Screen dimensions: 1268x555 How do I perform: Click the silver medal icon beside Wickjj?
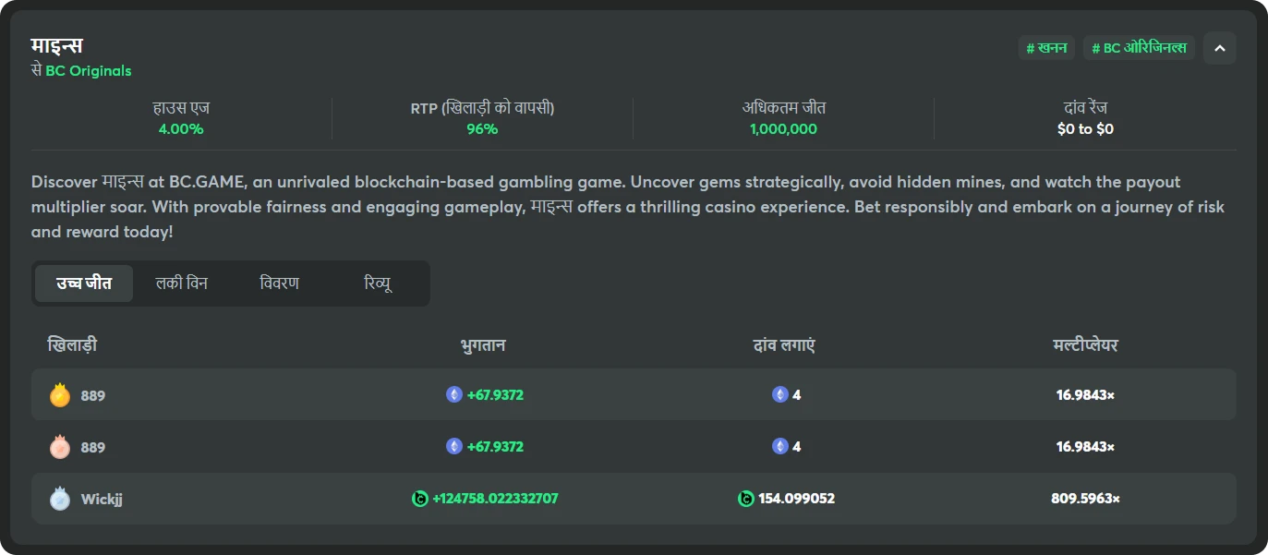click(x=60, y=499)
